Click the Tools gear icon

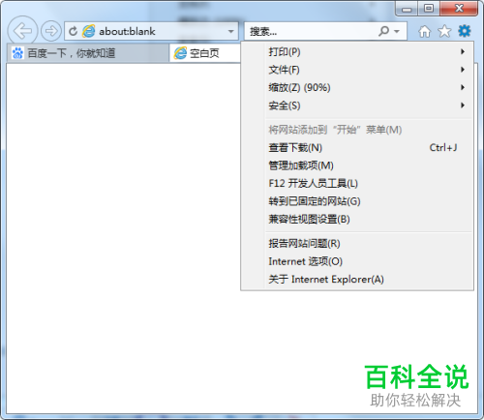click(465, 31)
